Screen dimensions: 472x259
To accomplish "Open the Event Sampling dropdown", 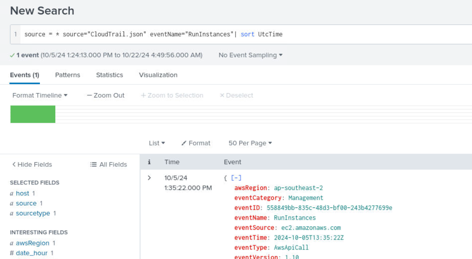I will coord(250,55).
